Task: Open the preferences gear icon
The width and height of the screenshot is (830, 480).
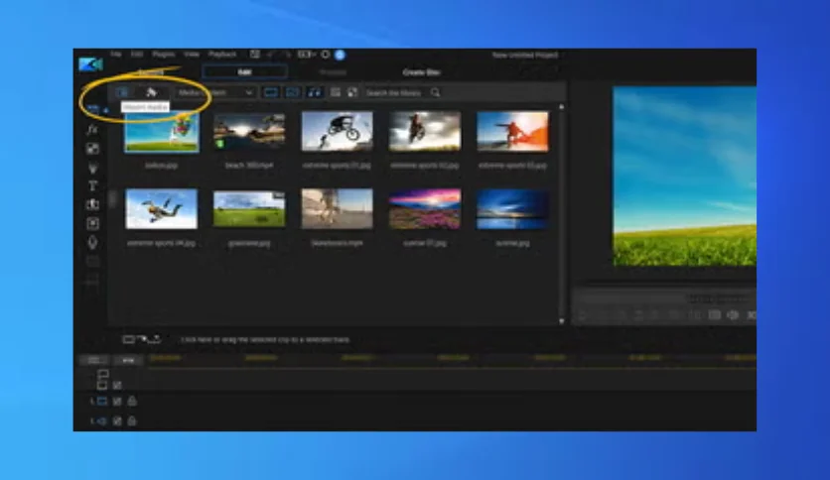Action: [326, 55]
